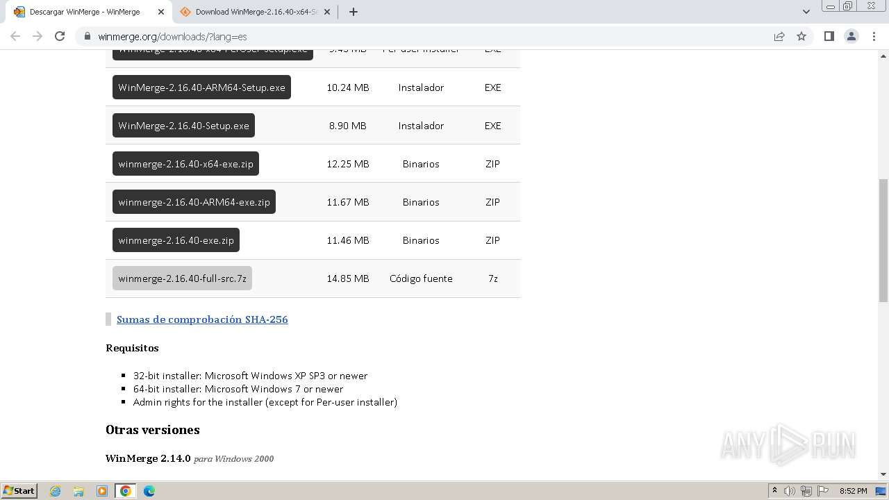Share this page icon in address bar
The height and width of the screenshot is (500, 889).
pos(779,36)
